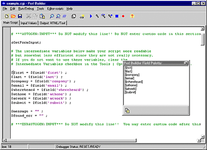Open the Tools menu
207x150 pixels.
coord(40,9)
